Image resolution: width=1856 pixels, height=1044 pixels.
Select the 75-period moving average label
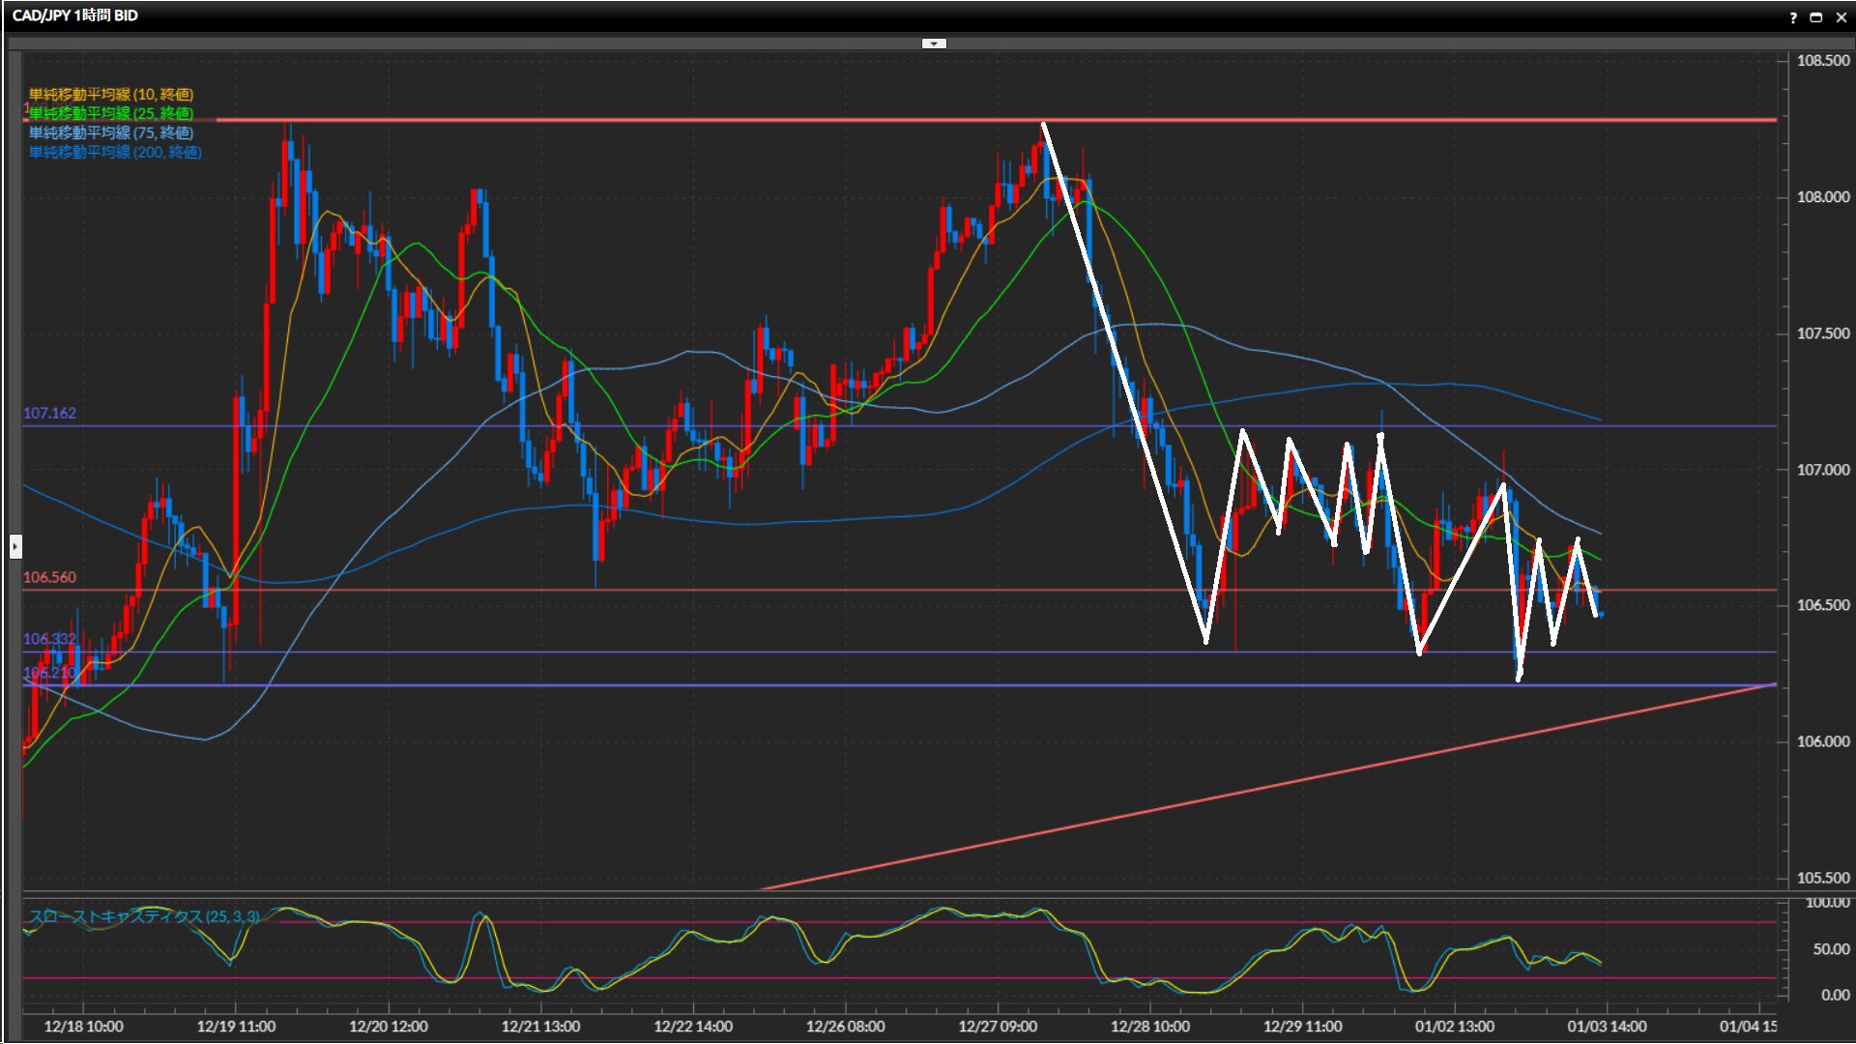(110, 133)
